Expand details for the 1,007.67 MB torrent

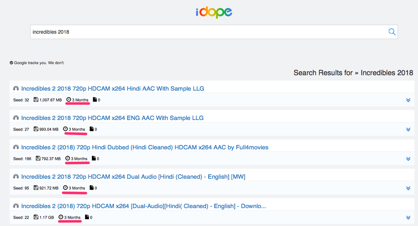[x=408, y=100]
